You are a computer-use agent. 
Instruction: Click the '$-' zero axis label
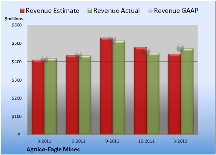20,135
